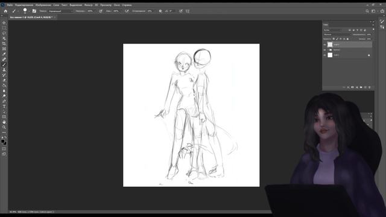The width and height of the screenshot is (386, 217).
Task: Hide the bottom background layer
Action: pos(324,55)
